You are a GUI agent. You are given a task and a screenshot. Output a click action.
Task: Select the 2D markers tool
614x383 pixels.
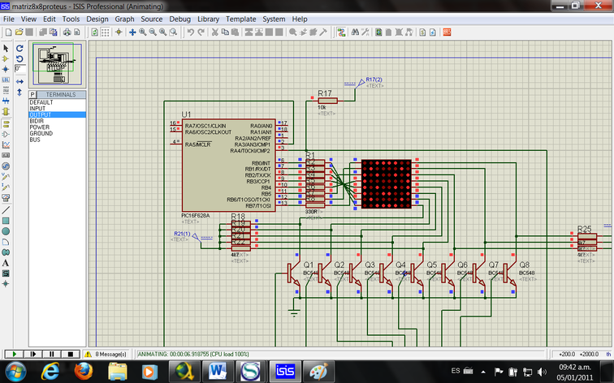coord(6,284)
